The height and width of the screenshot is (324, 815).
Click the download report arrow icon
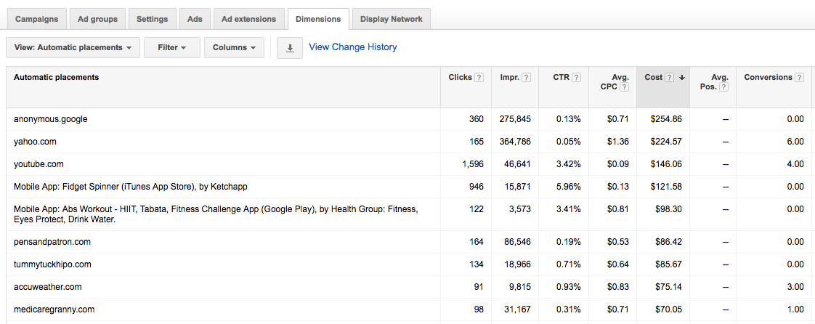click(290, 48)
